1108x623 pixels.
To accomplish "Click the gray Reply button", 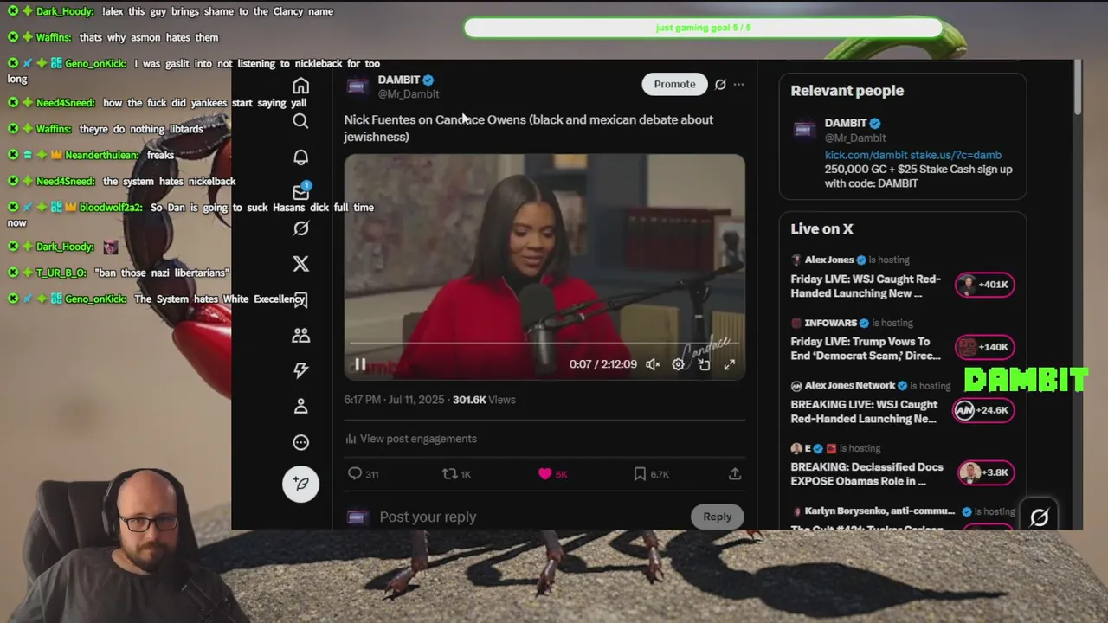I will click(x=717, y=517).
